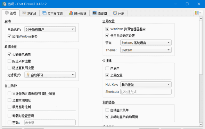Open the 应用程序组 tab
Screen dimensions: 205x129
coord(53,13)
